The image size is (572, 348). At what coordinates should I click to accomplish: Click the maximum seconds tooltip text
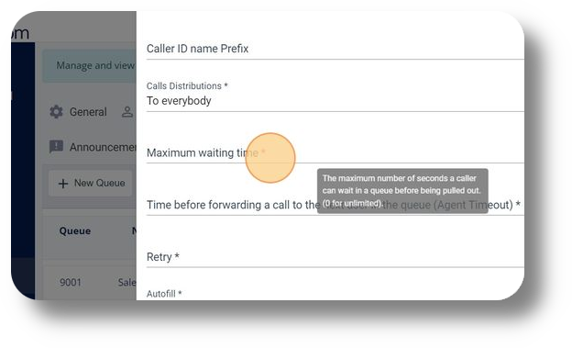pyautogui.click(x=402, y=191)
